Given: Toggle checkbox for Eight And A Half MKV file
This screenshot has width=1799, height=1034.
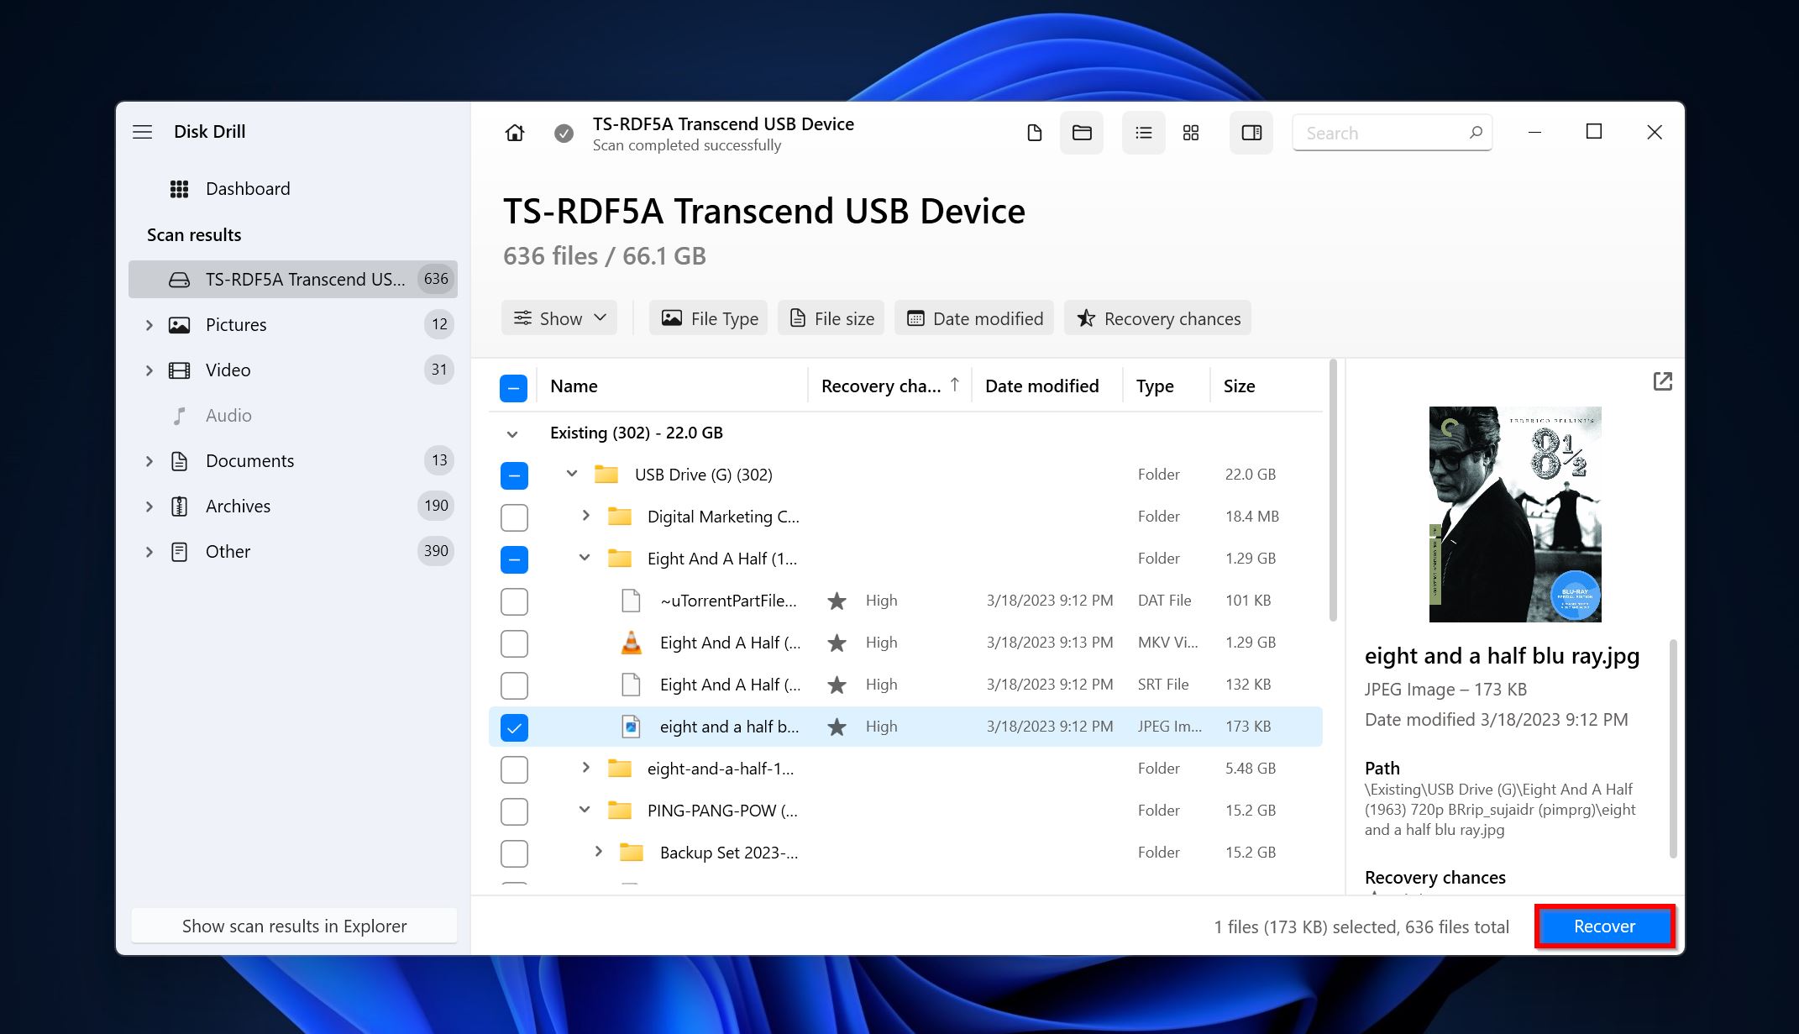Looking at the screenshot, I should [x=514, y=643].
